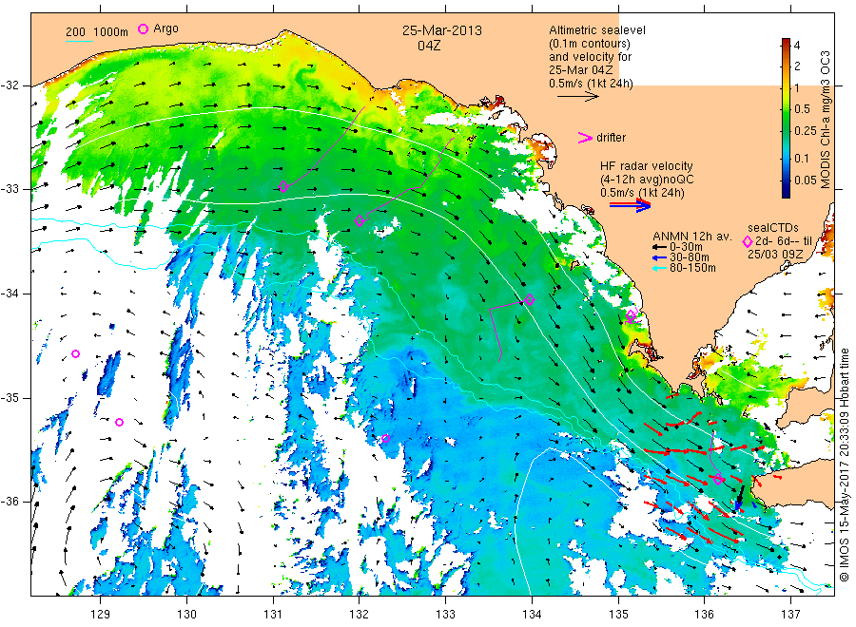
Task: Click the 'drifter' legend text
Action: (x=611, y=138)
